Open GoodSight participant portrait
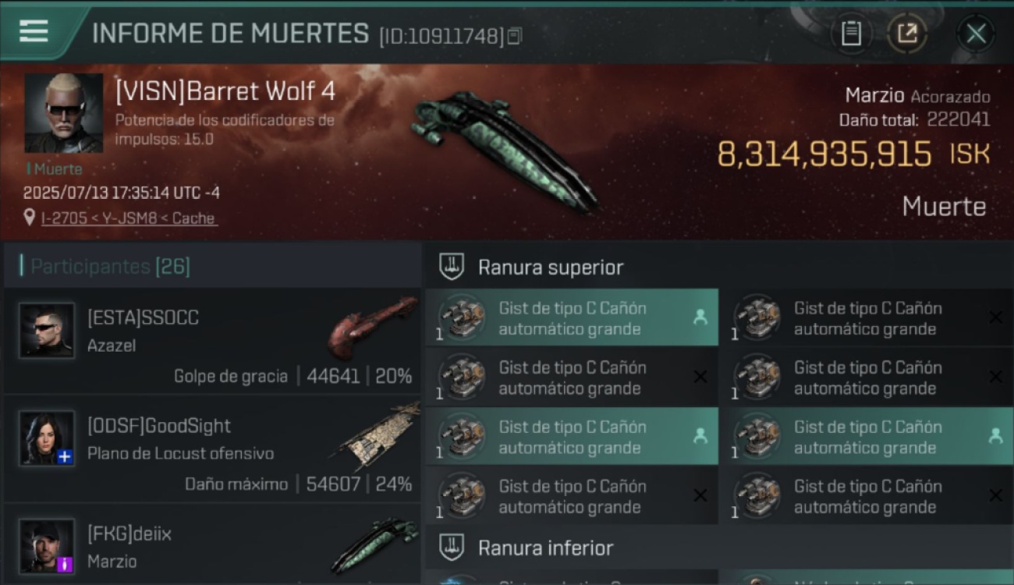Viewport: 1014px width, 585px height. (47, 438)
